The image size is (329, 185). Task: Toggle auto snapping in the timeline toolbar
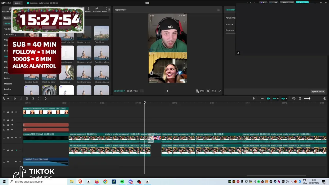click(x=275, y=98)
